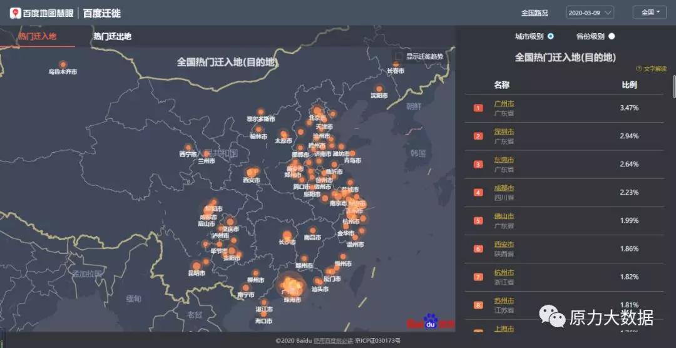Viewport: 676px width, 348px height.
Task: Open the 全国路况 link
Action: point(535,13)
